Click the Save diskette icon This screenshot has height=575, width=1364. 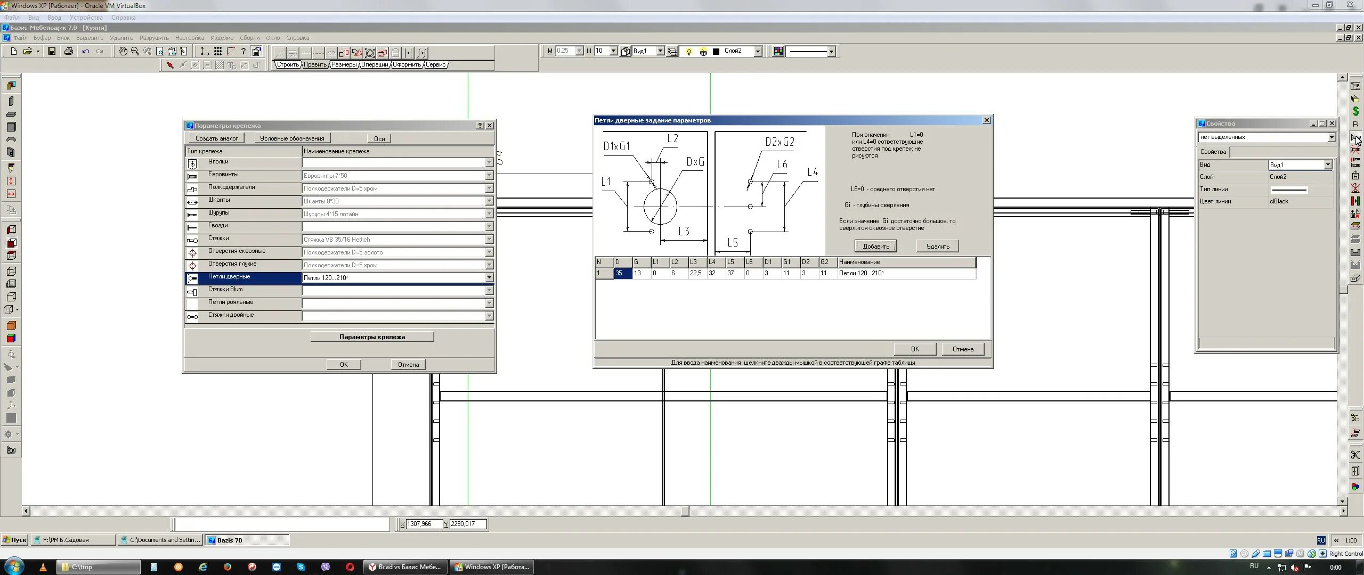tap(52, 51)
